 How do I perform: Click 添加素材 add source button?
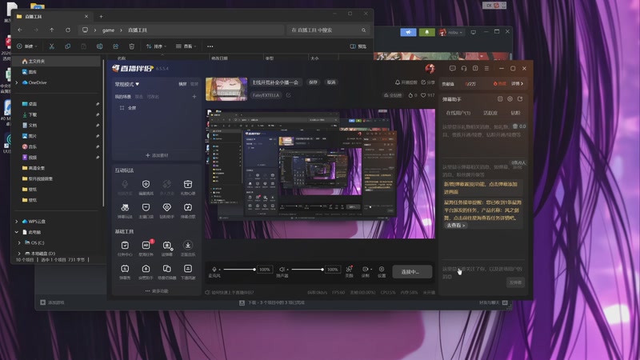pos(157,155)
